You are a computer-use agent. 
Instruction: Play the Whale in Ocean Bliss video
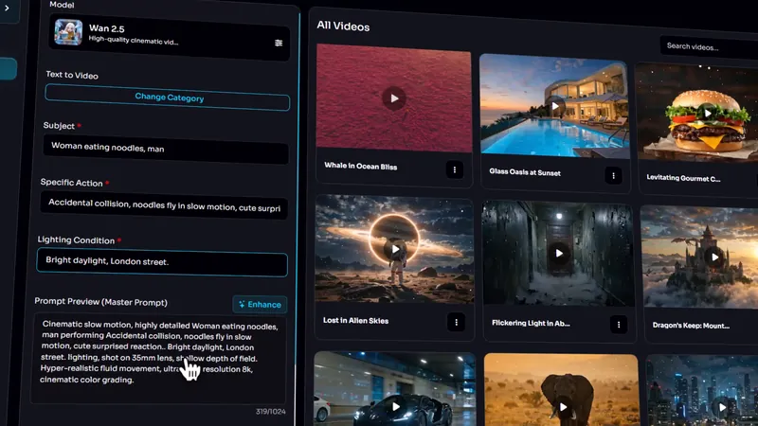click(394, 98)
